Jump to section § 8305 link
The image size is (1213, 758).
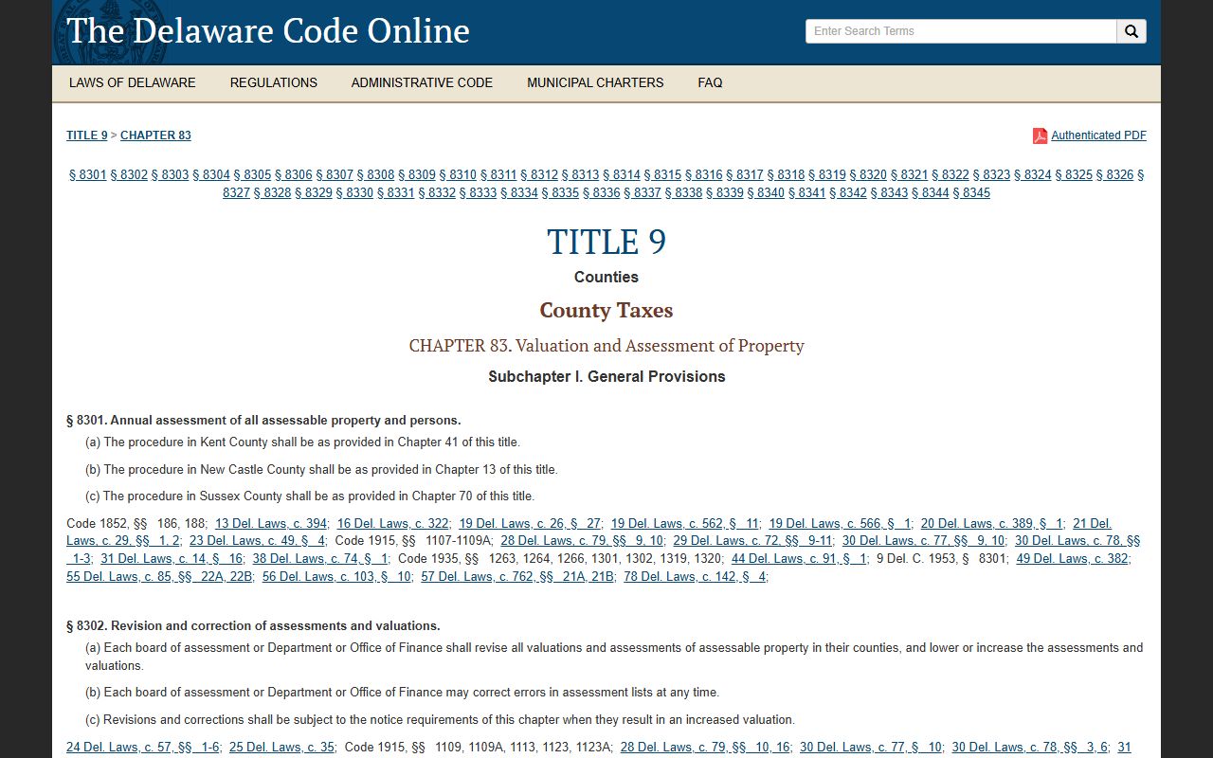[x=252, y=175]
